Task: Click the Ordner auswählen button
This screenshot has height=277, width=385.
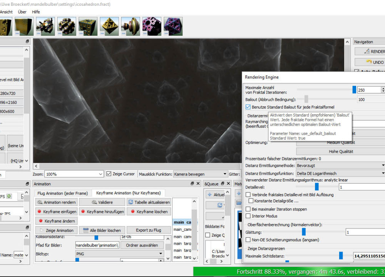Action: [142, 245]
